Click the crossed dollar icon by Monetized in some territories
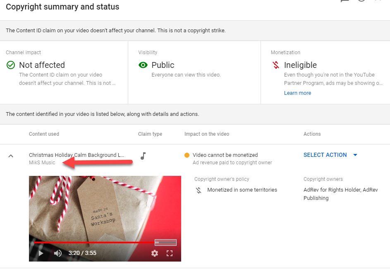This screenshot has width=390, height=269. 199,190
